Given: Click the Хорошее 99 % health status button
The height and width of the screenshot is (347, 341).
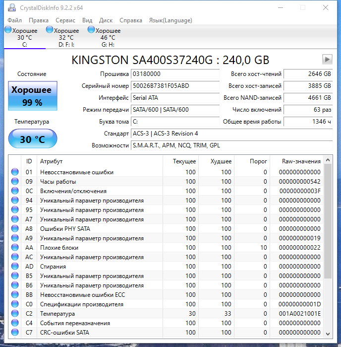Looking at the screenshot, I should (33, 96).
